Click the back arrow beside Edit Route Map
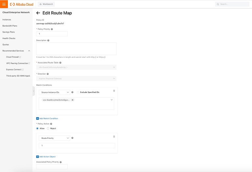Image resolution: width=252 pixels, height=172 pixels. point(38,13)
